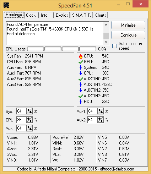
Task: Click the fourth CPU Usage bar
Action: click(88, 49)
